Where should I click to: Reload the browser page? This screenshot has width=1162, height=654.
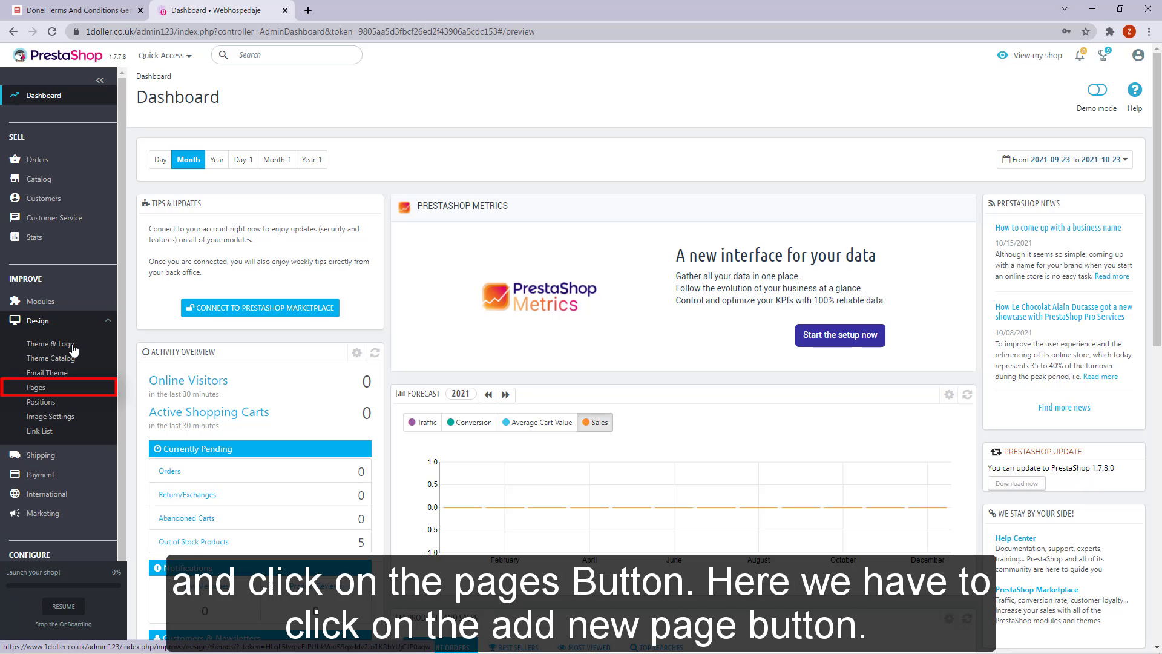point(52,31)
